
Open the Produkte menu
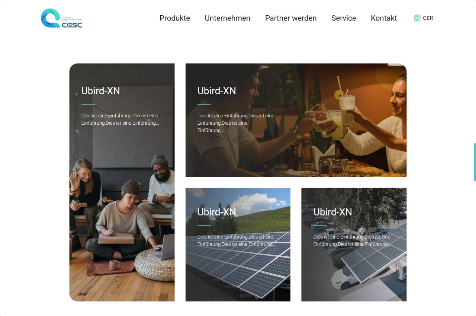(175, 18)
